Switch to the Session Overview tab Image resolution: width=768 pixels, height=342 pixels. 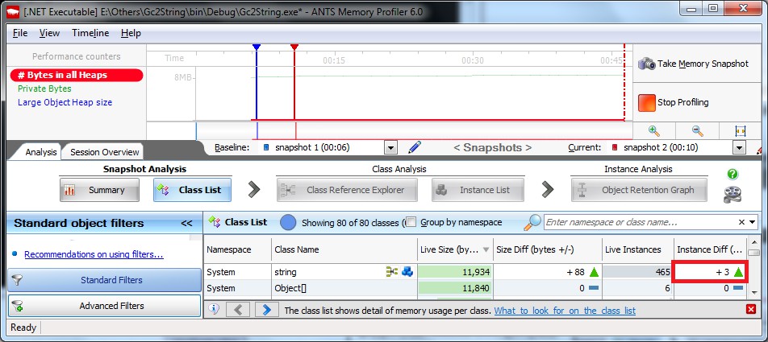click(104, 152)
